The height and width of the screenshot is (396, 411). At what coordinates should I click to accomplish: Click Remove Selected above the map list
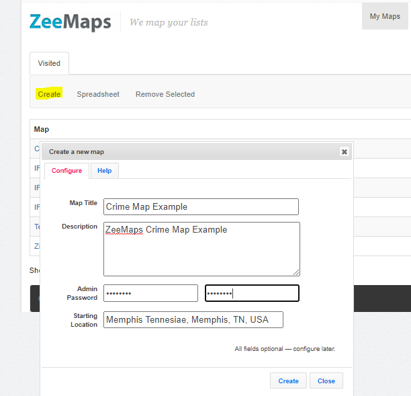(x=165, y=94)
